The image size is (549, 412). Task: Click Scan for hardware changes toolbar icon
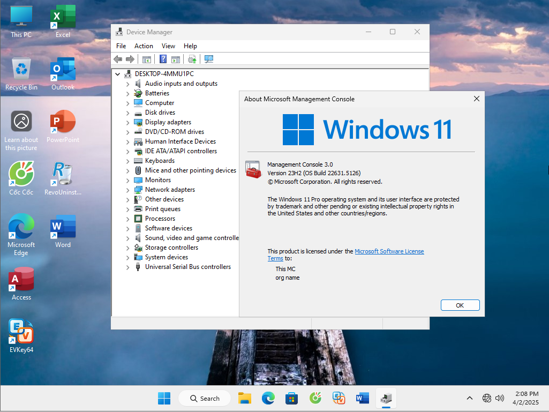pos(209,59)
